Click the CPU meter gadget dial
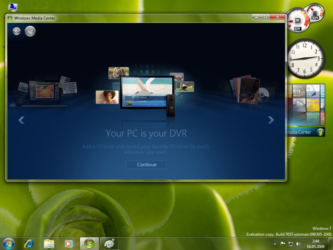This screenshot has width=333, height=250. (x=298, y=21)
